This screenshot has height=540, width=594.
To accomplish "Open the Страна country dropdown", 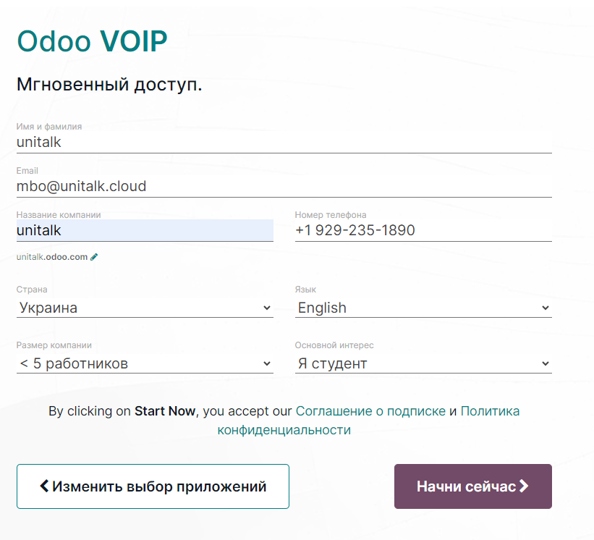I will [145, 308].
